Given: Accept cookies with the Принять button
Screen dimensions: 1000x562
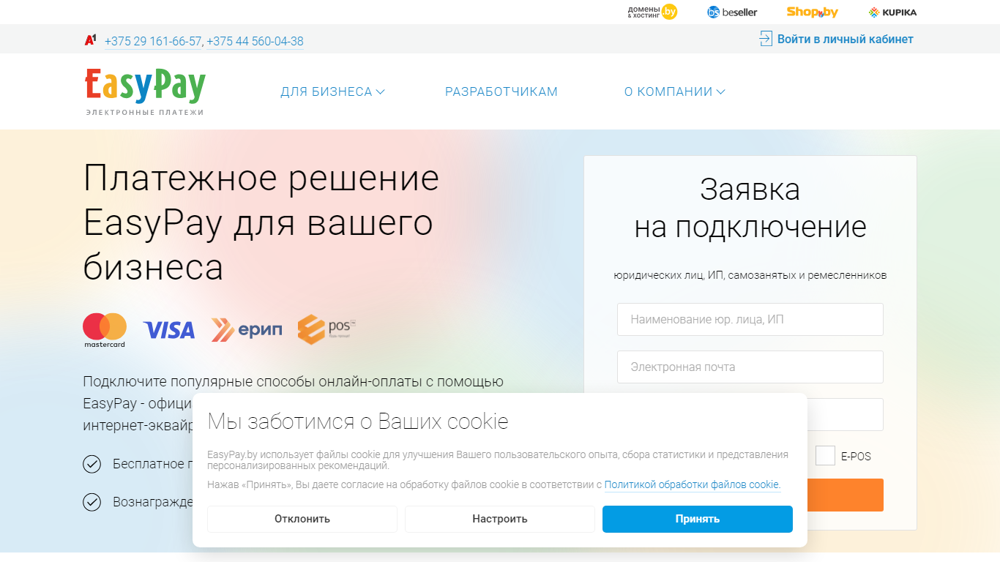Looking at the screenshot, I should (698, 519).
